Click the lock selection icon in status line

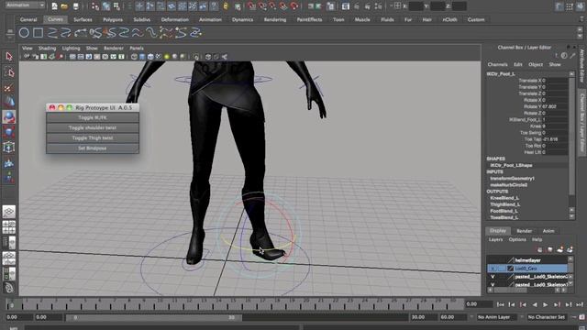click(x=226, y=6)
